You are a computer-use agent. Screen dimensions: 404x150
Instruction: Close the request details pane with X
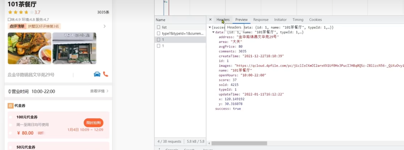pyautogui.click(x=210, y=20)
